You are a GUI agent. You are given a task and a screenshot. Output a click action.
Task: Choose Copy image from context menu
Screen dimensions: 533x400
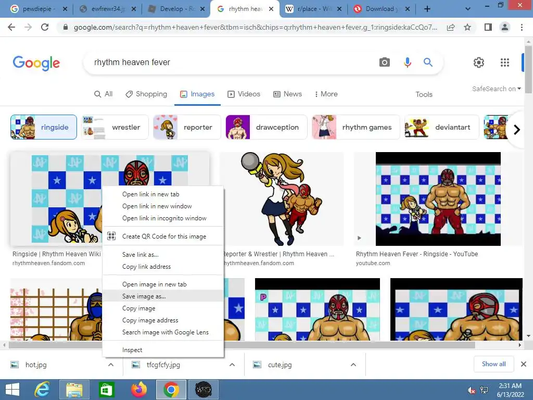(163, 308)
